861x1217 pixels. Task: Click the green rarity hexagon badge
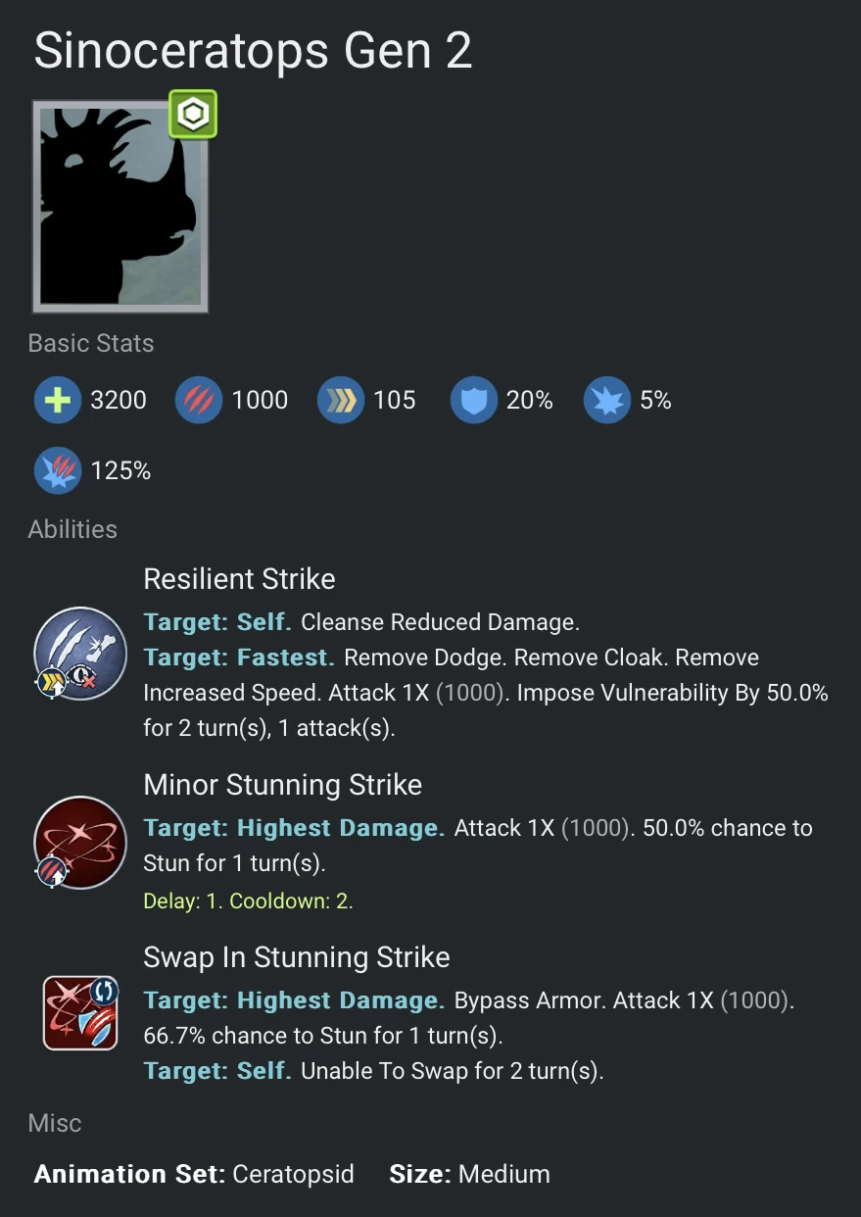click(192, 114)
